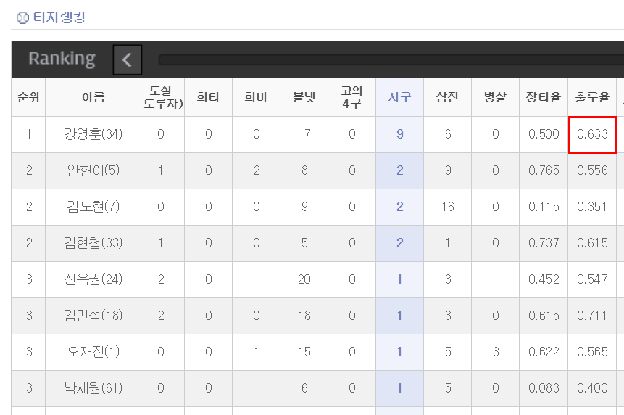Sort by 출루율 column header
624x415 pixels.
(x=592, y=97)
